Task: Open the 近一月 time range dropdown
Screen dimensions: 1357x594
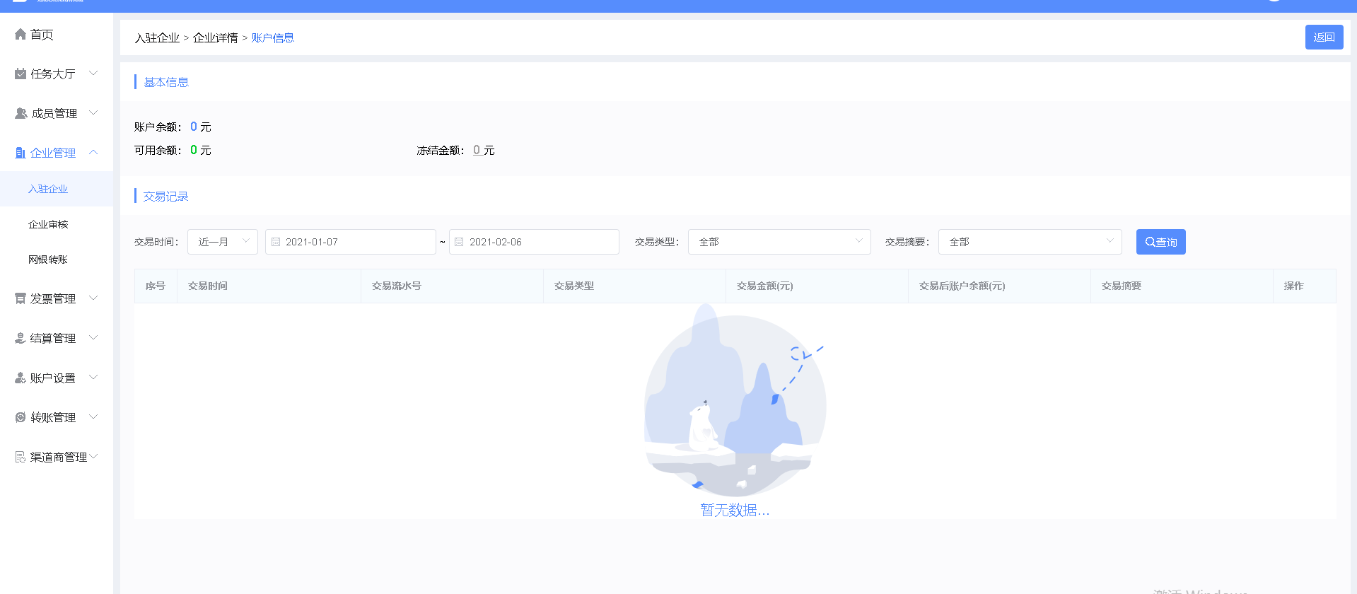Action: (222, 242)
